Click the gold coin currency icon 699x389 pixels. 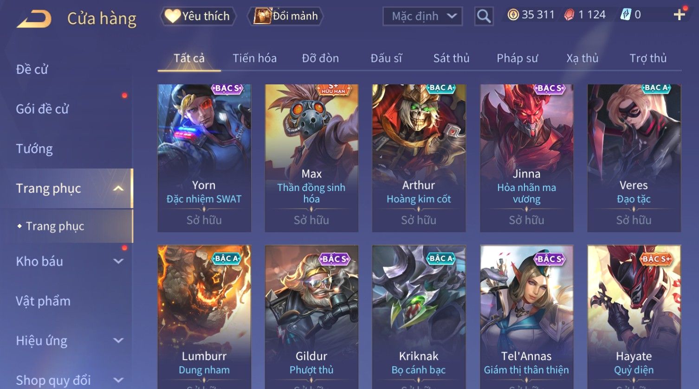click(513, 15)
